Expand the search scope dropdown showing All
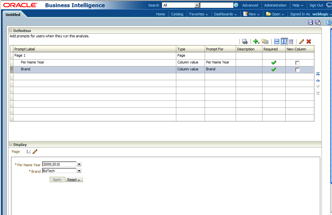 [197, 5]
